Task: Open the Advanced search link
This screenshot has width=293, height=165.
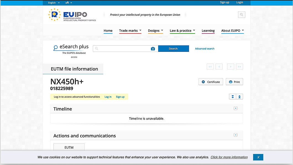Action: [x=205, y=49]
